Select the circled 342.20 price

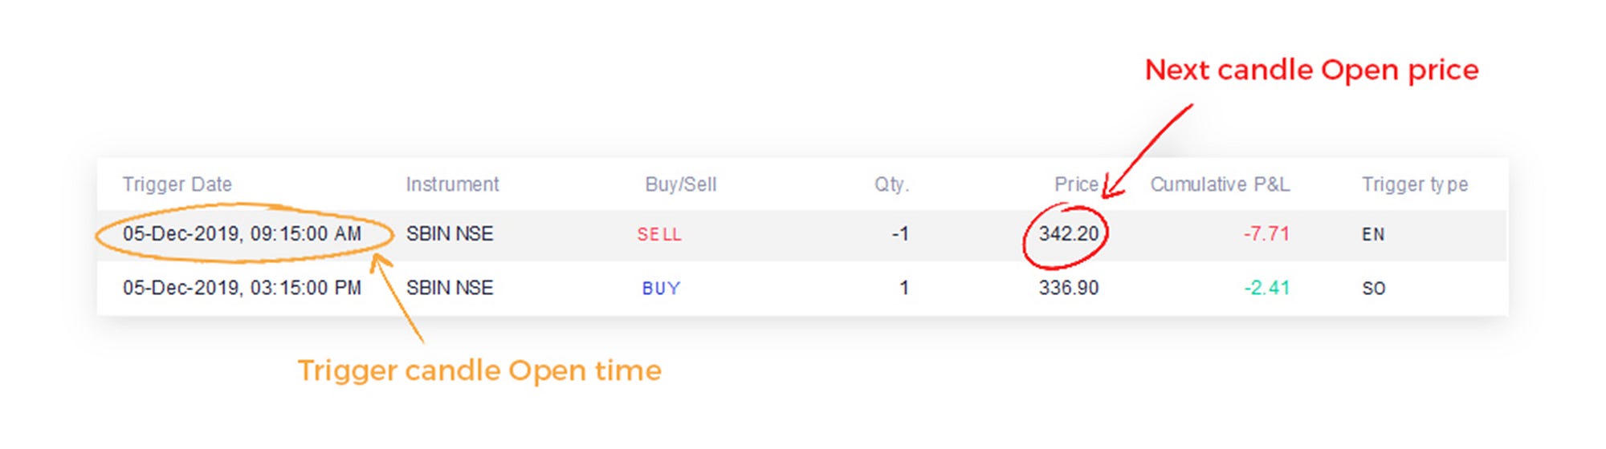[1068, 233]
